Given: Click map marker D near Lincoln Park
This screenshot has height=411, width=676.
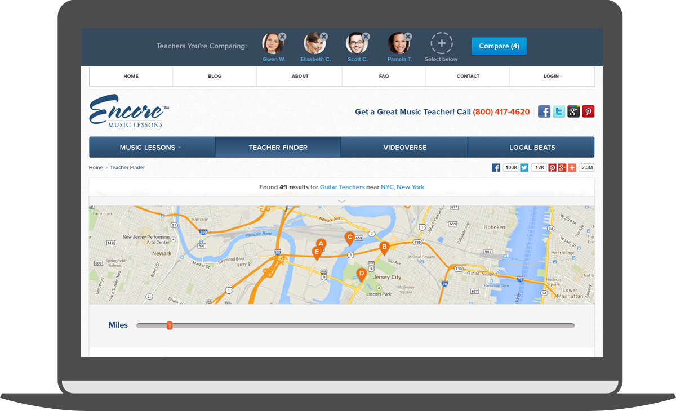Looking at the screenshot, I should point(361,274).
